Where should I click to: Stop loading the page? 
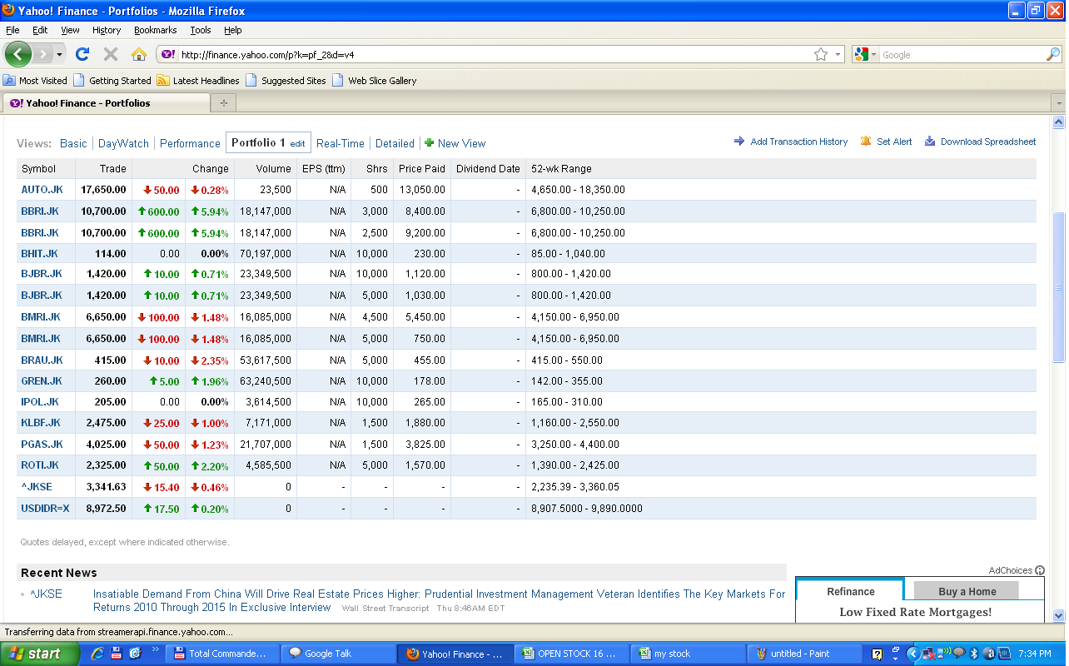tap(110, 54)
